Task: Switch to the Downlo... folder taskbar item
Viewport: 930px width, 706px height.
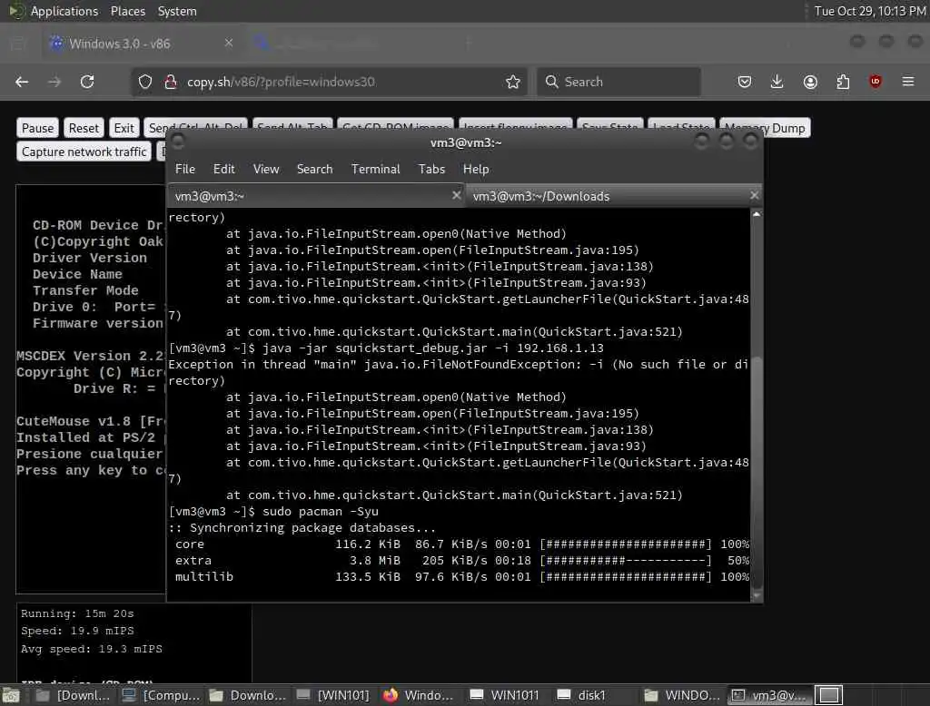Action: pyautogui.click(x=248, y=695)
